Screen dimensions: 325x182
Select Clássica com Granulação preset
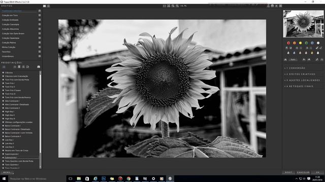pos(16,76)
